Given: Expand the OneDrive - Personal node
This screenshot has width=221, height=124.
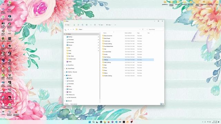Looking at the screenshot, I should [x=65, y=72].
